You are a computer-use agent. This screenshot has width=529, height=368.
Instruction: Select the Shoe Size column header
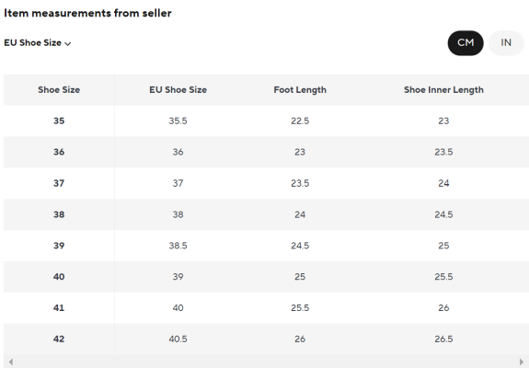pyautogui.click(x=59, y=90)
